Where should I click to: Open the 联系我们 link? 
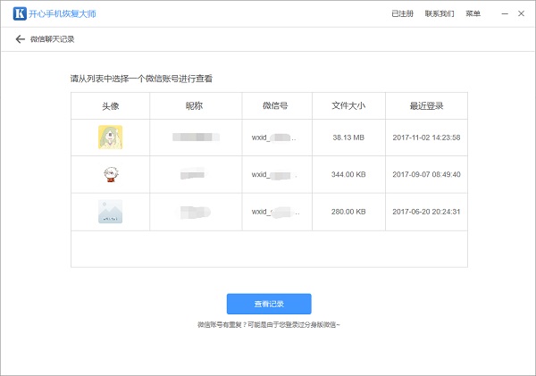[440, 13]
